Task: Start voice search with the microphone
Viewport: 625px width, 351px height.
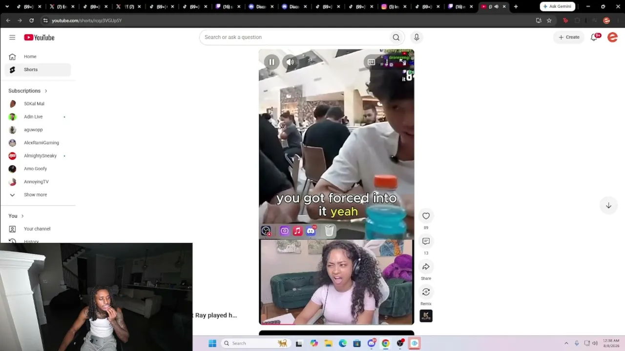Action: click(417, 37)
